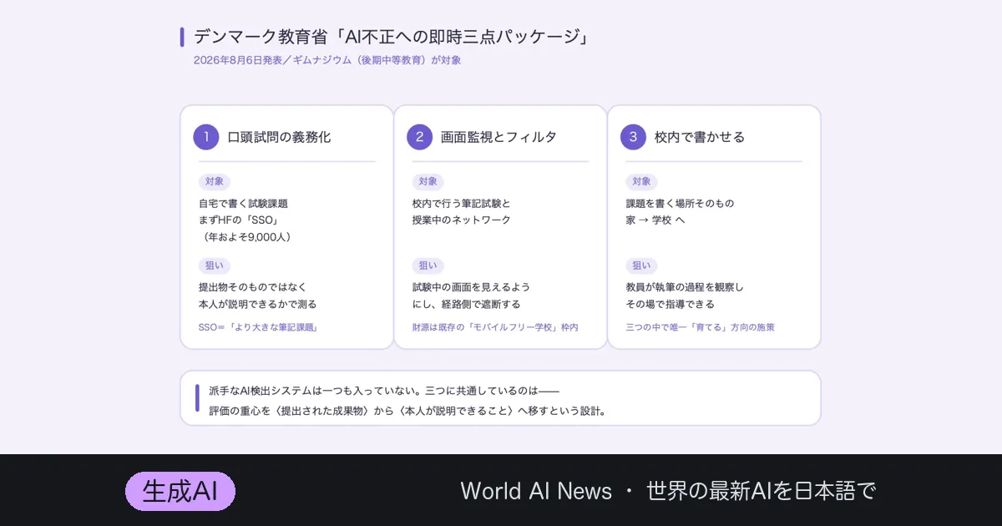Click the line 試験中の画面を見えるよう
This screenshot has width=1002, height=526.
[x=471, y=287]
